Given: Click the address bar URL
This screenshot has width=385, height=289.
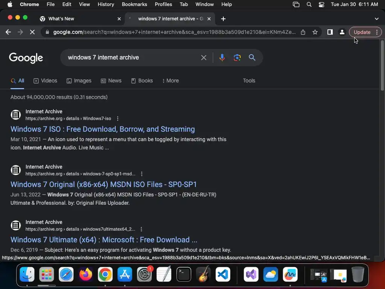Looking at the screenshot, I should pos(174,32).
